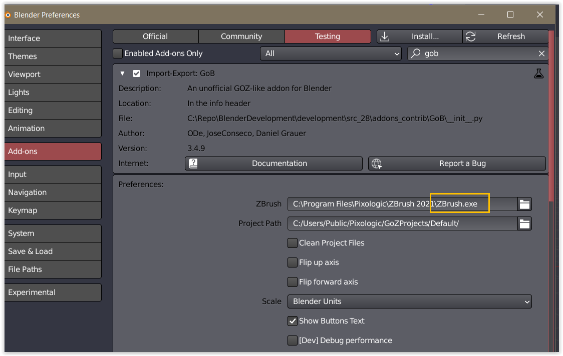Uncheck 'Show Buttons Text'
This screenshot has width=563, height=356.
coord(293,321)
